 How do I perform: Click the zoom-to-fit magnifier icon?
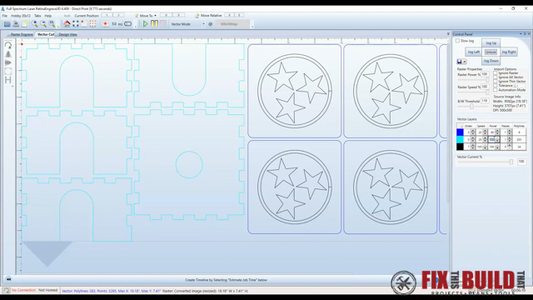[x=52, y=24]
